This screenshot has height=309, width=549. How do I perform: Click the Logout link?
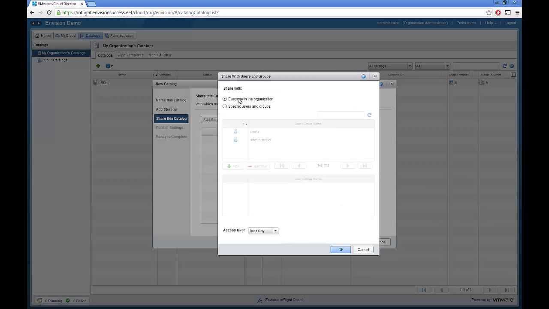[x=510, y=23]
